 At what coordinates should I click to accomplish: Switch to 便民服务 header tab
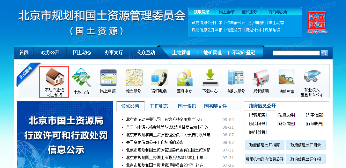[249, 12]
